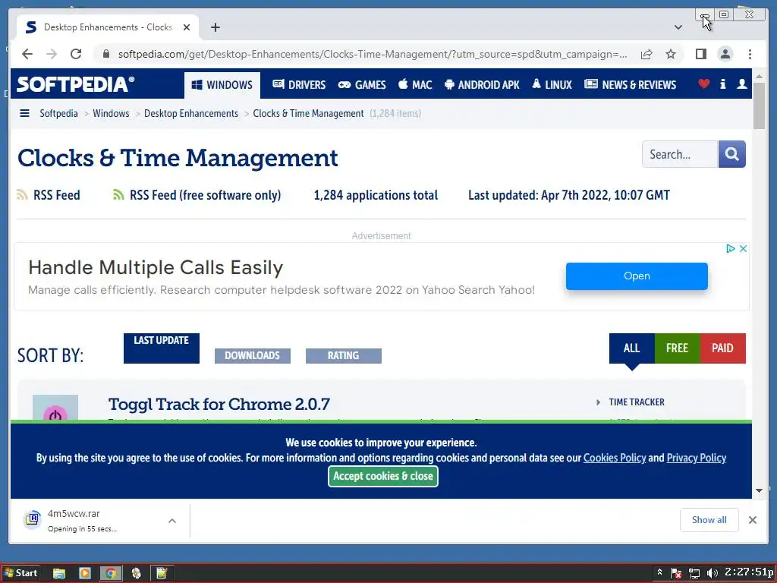777x583 pixels.
Task: Open NEWS & REVIEWS section
Action: (x=630, y=85)
